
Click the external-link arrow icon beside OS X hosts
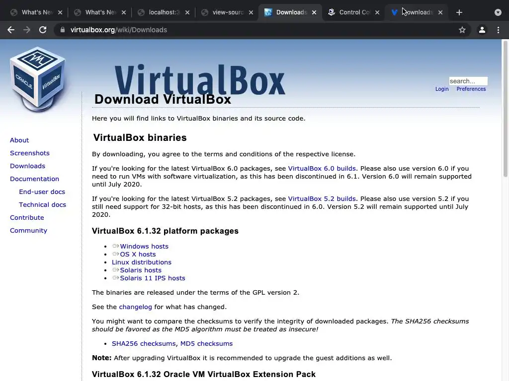point(115,254)
